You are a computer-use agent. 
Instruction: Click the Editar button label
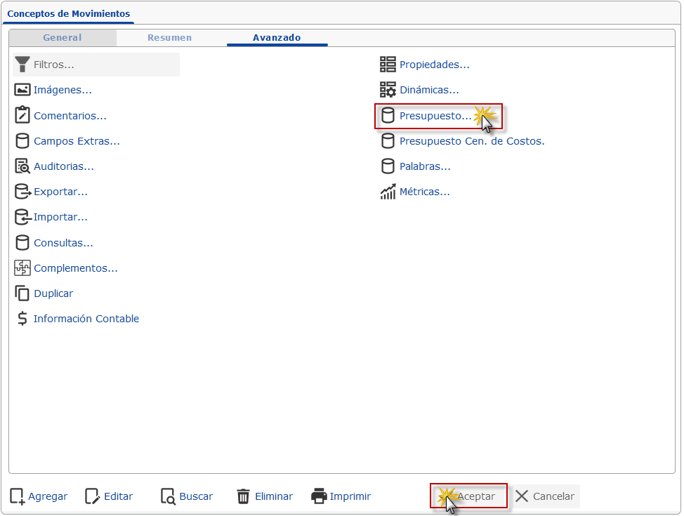pos(118,496)
